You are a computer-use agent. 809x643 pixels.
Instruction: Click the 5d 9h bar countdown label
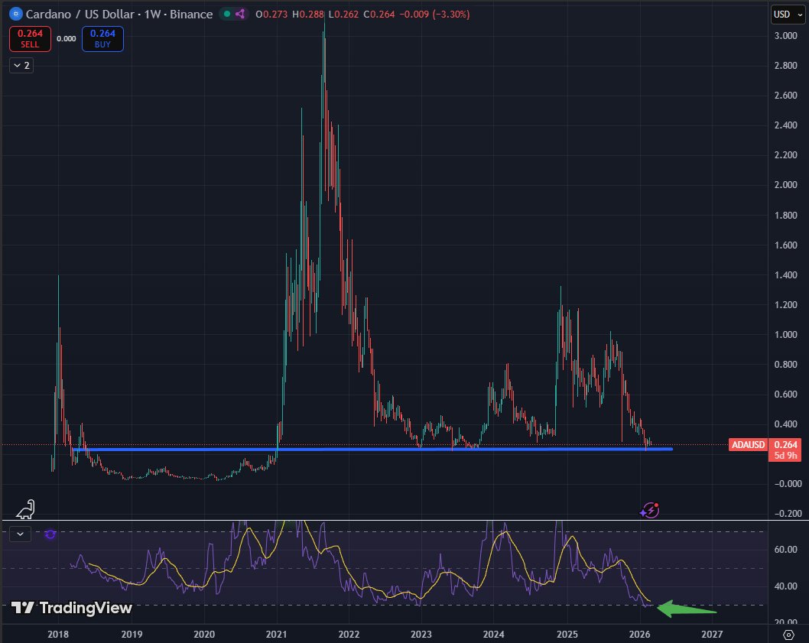pos(786,456)
